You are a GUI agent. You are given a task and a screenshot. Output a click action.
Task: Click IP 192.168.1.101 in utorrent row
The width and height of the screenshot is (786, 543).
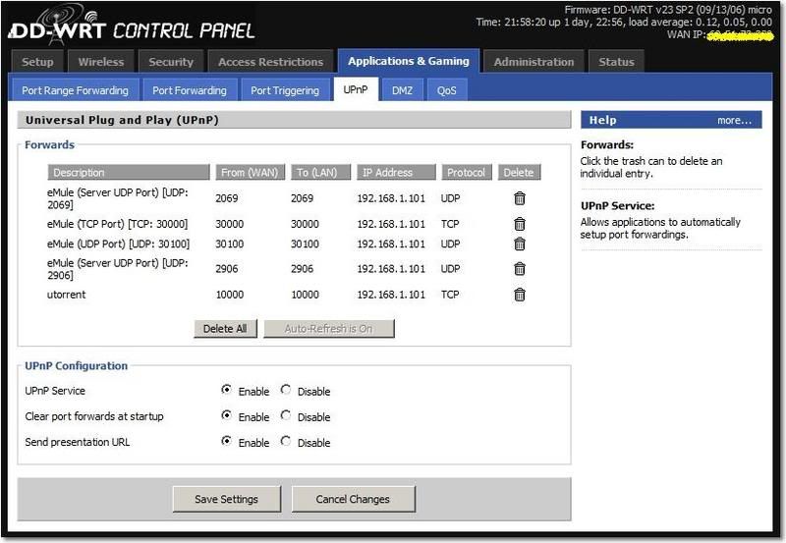tap(391, 295)
